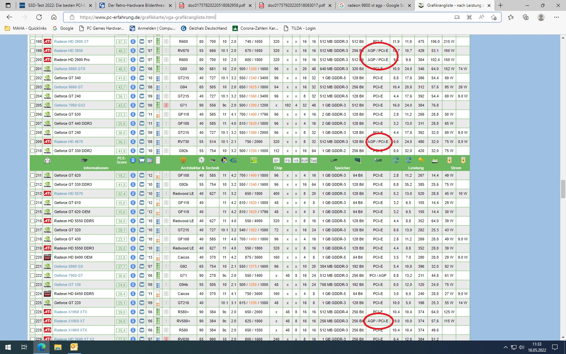
Task: Click the vertical scrollbar thumb
Action: click(563, 189)
